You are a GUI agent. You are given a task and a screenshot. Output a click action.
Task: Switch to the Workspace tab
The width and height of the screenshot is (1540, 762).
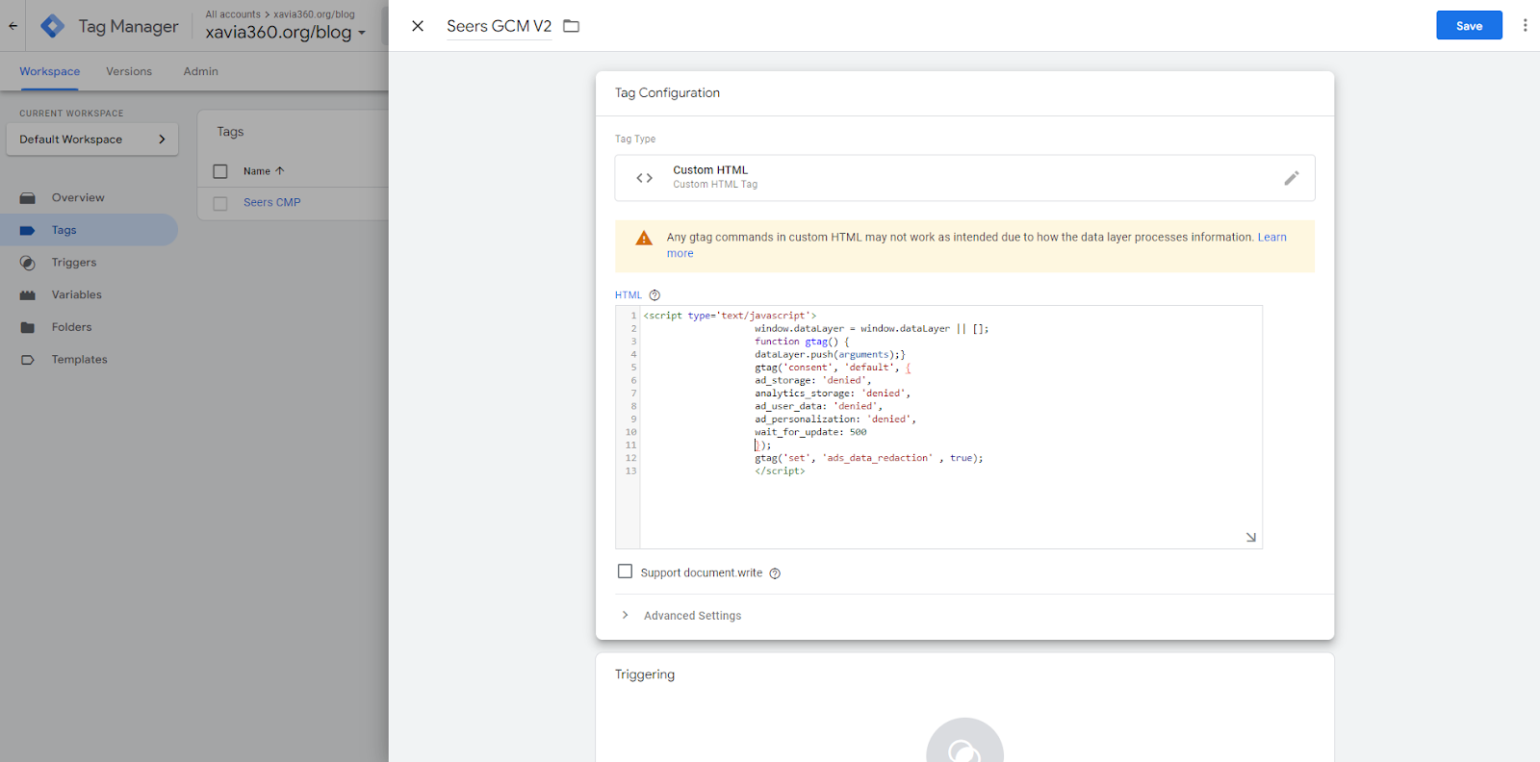click(x=49, y=71)
